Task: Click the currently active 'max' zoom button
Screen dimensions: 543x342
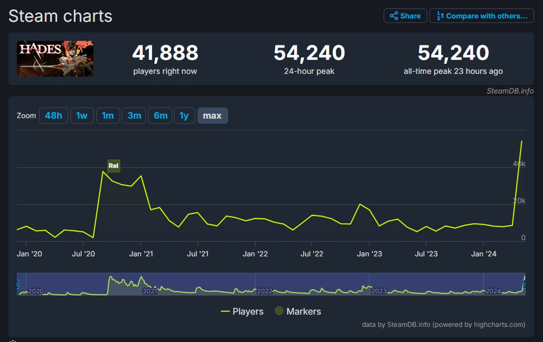Action: pyautogui.click(x=213, y=116)
